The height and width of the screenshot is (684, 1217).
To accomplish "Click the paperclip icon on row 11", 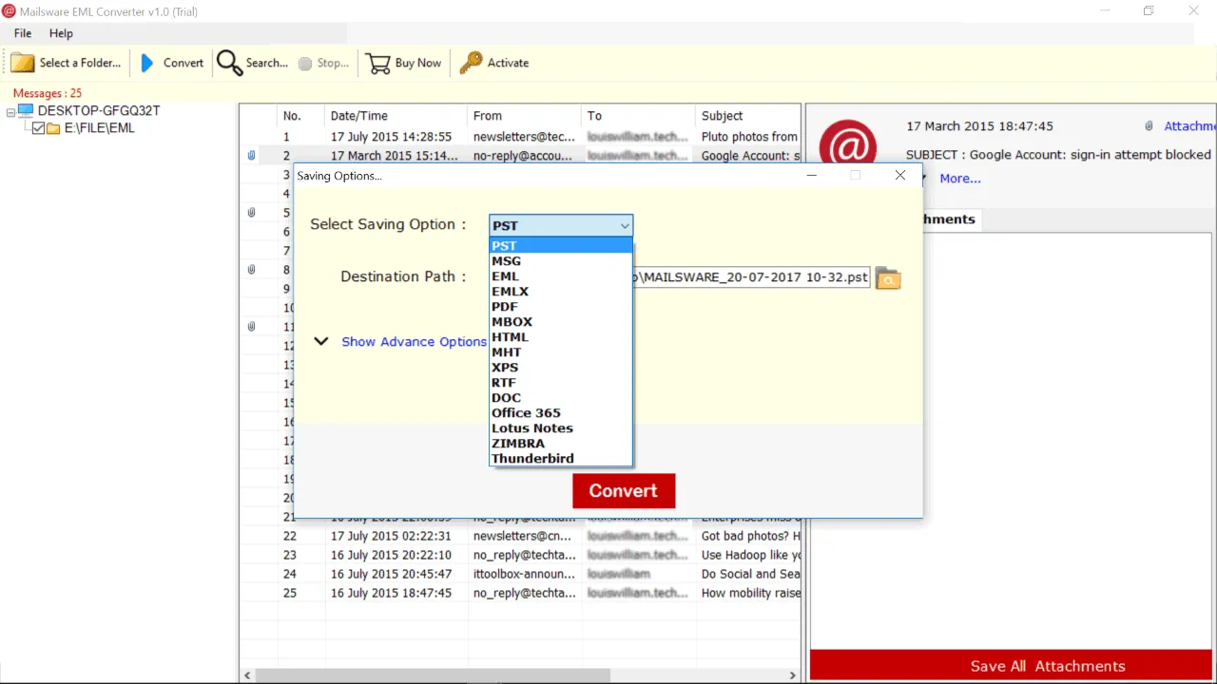I will [252, 327].
